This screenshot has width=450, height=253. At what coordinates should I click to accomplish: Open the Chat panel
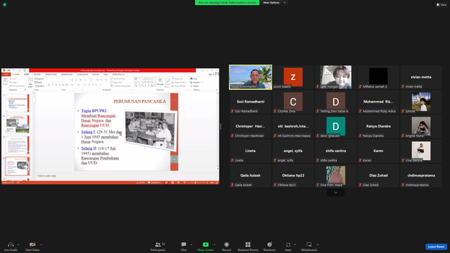[184, 246]
